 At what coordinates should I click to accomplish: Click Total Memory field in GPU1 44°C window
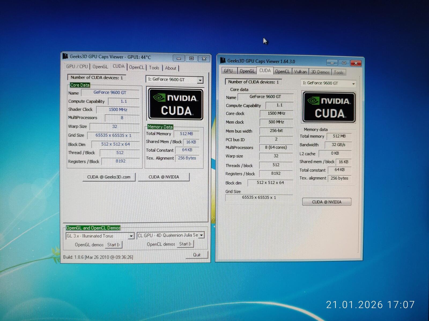coord(187,134)
